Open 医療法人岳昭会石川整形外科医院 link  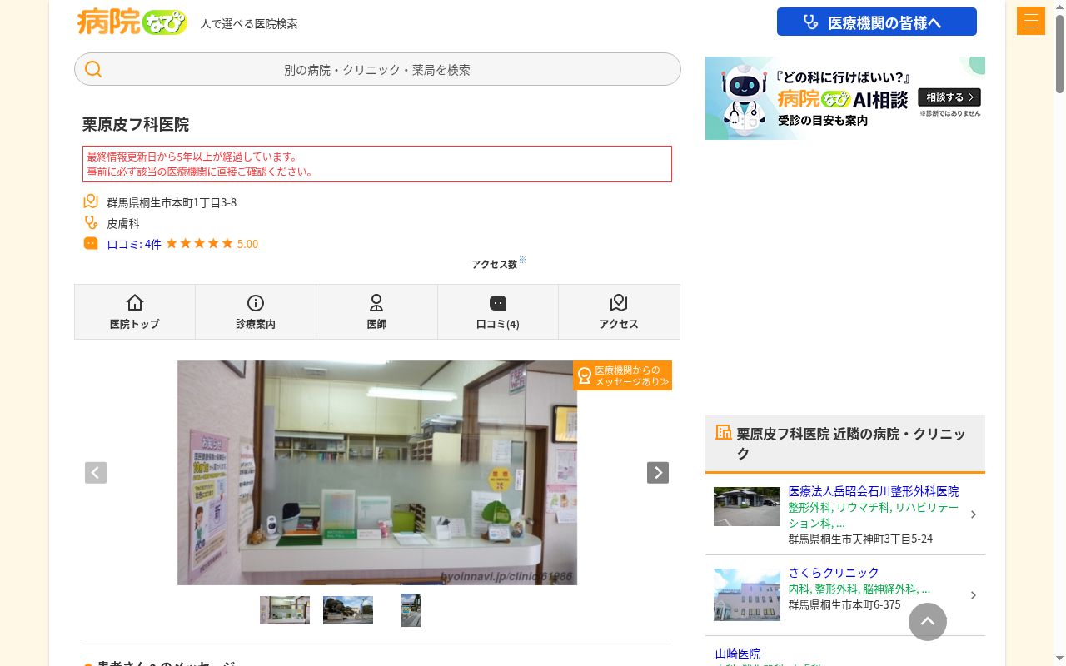[874, 491]
